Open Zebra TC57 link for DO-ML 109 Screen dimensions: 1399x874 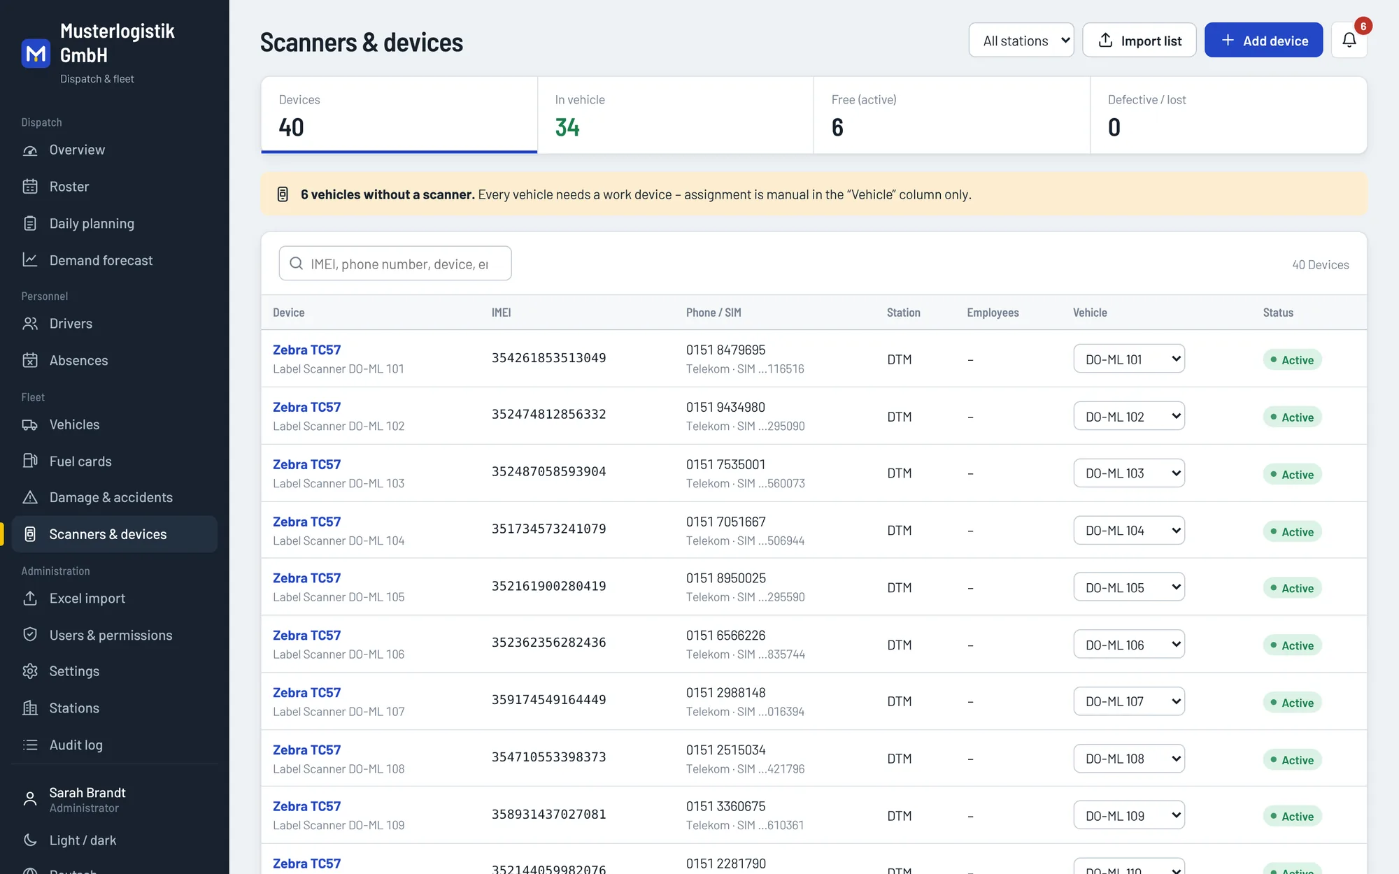click(x=306, y=806)
